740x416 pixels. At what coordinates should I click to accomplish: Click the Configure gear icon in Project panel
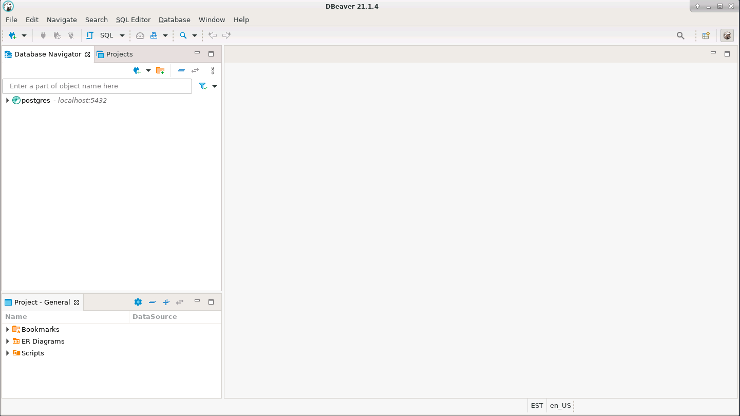coord(138,302)
